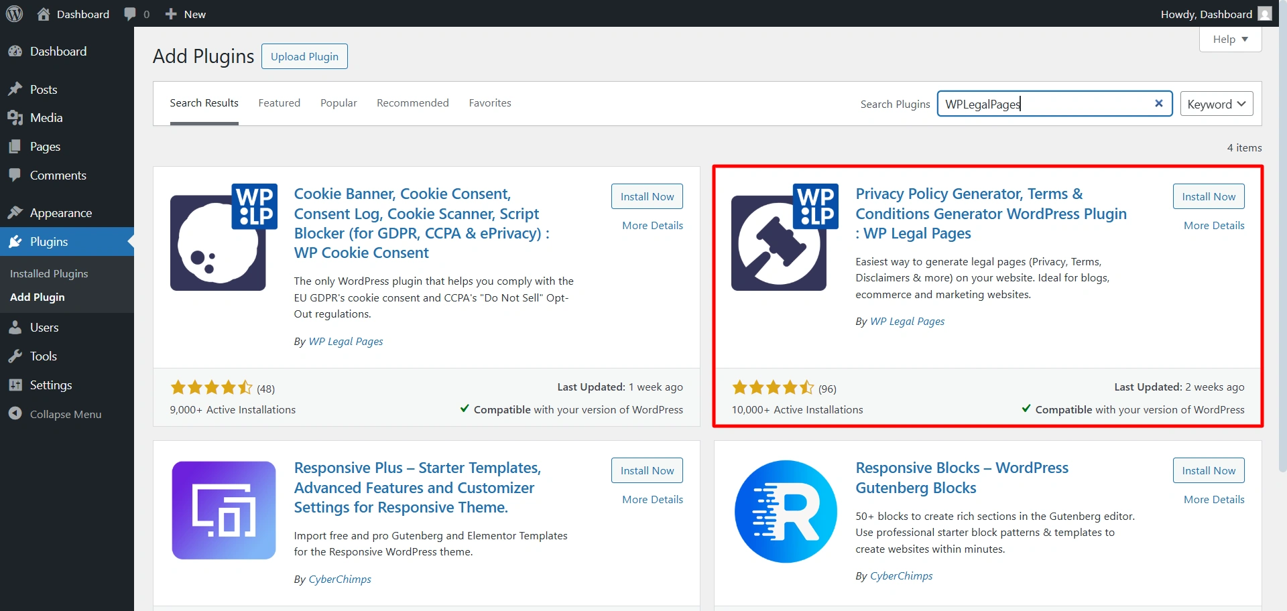Open Installed Plugins from the sidebar

click(48, 273)
